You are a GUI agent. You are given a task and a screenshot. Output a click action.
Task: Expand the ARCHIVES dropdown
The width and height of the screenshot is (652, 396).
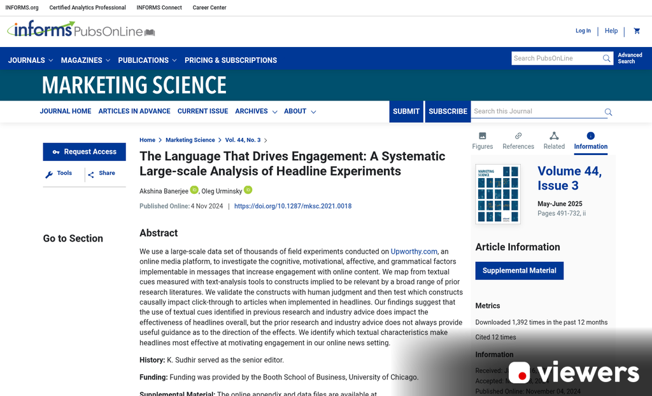(252, 111)
